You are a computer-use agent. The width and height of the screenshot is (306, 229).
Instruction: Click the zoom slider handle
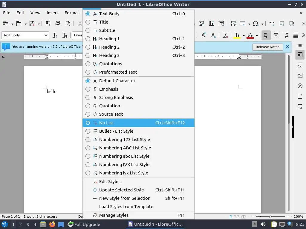coord(270,217)
